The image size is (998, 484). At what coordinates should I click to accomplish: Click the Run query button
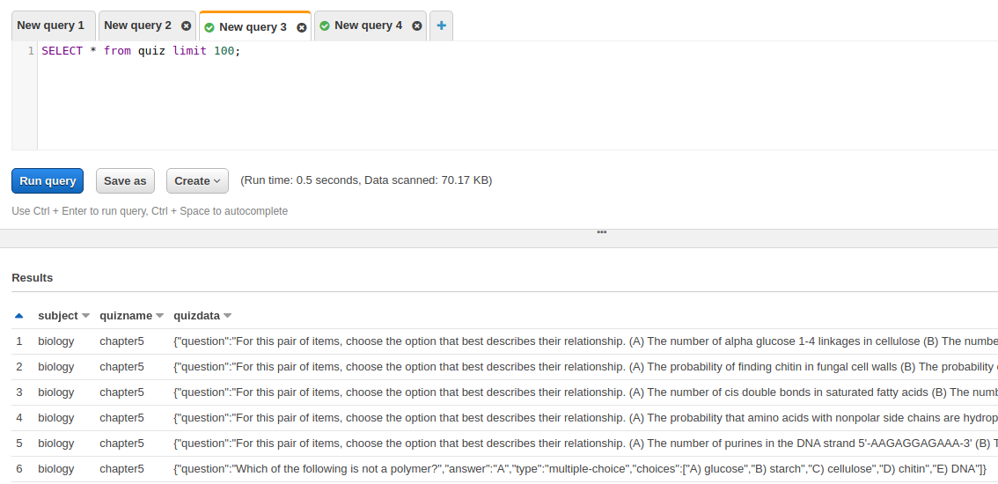click(48, 181)
